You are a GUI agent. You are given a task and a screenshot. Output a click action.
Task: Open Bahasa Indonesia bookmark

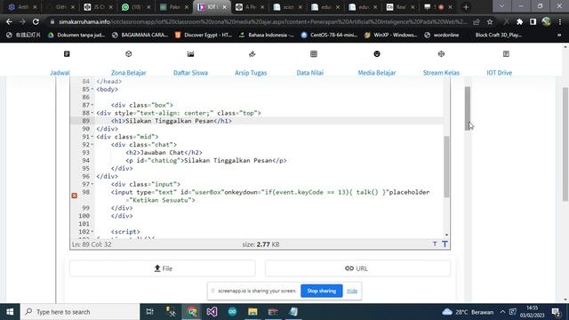pyautogui.click(x=267, y=36)
